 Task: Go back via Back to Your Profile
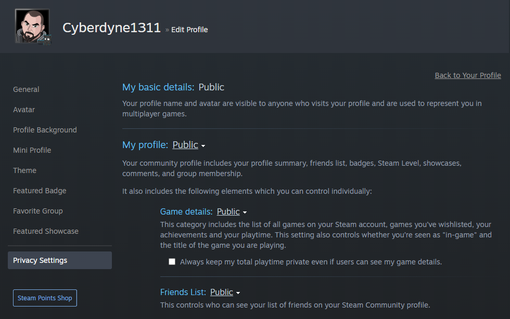468,75
